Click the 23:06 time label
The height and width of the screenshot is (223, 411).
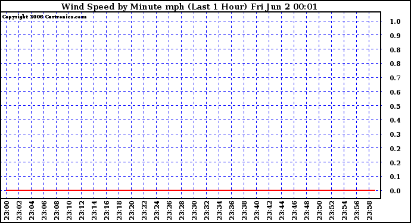click(x=43, y=211)
